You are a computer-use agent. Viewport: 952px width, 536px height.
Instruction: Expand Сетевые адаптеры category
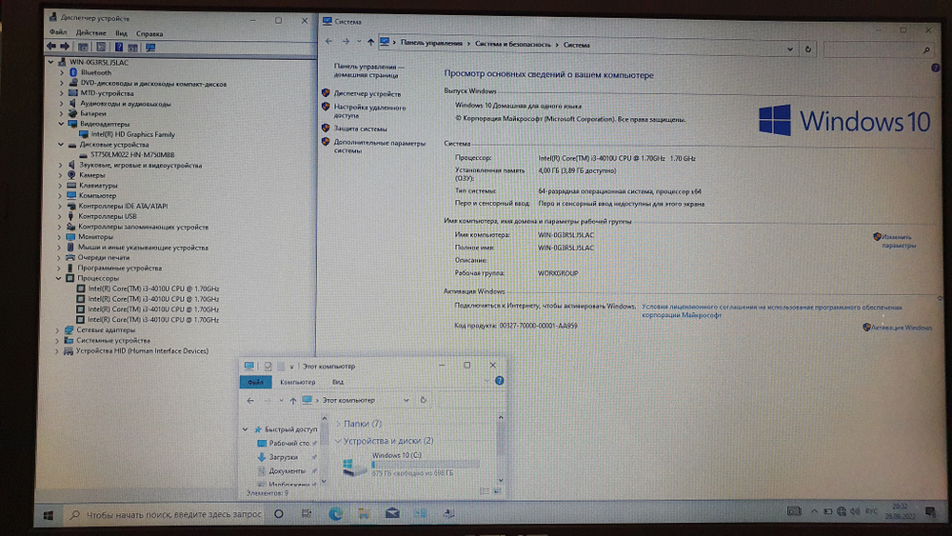[58, 330]
